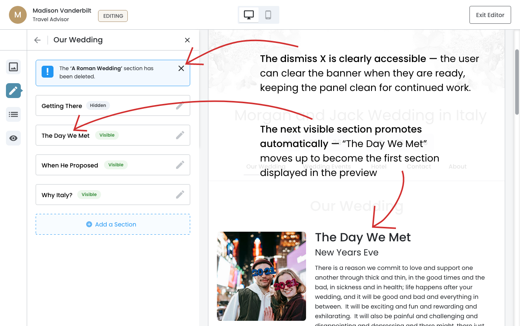
Task: Open the list view sidebar icon
Action: point(13,114)
